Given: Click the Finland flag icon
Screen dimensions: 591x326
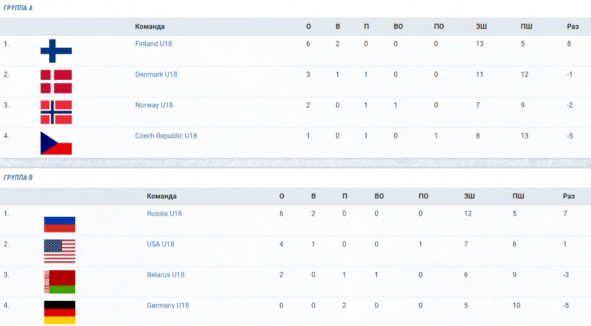Looking at the screenshot, I should 56,51.
